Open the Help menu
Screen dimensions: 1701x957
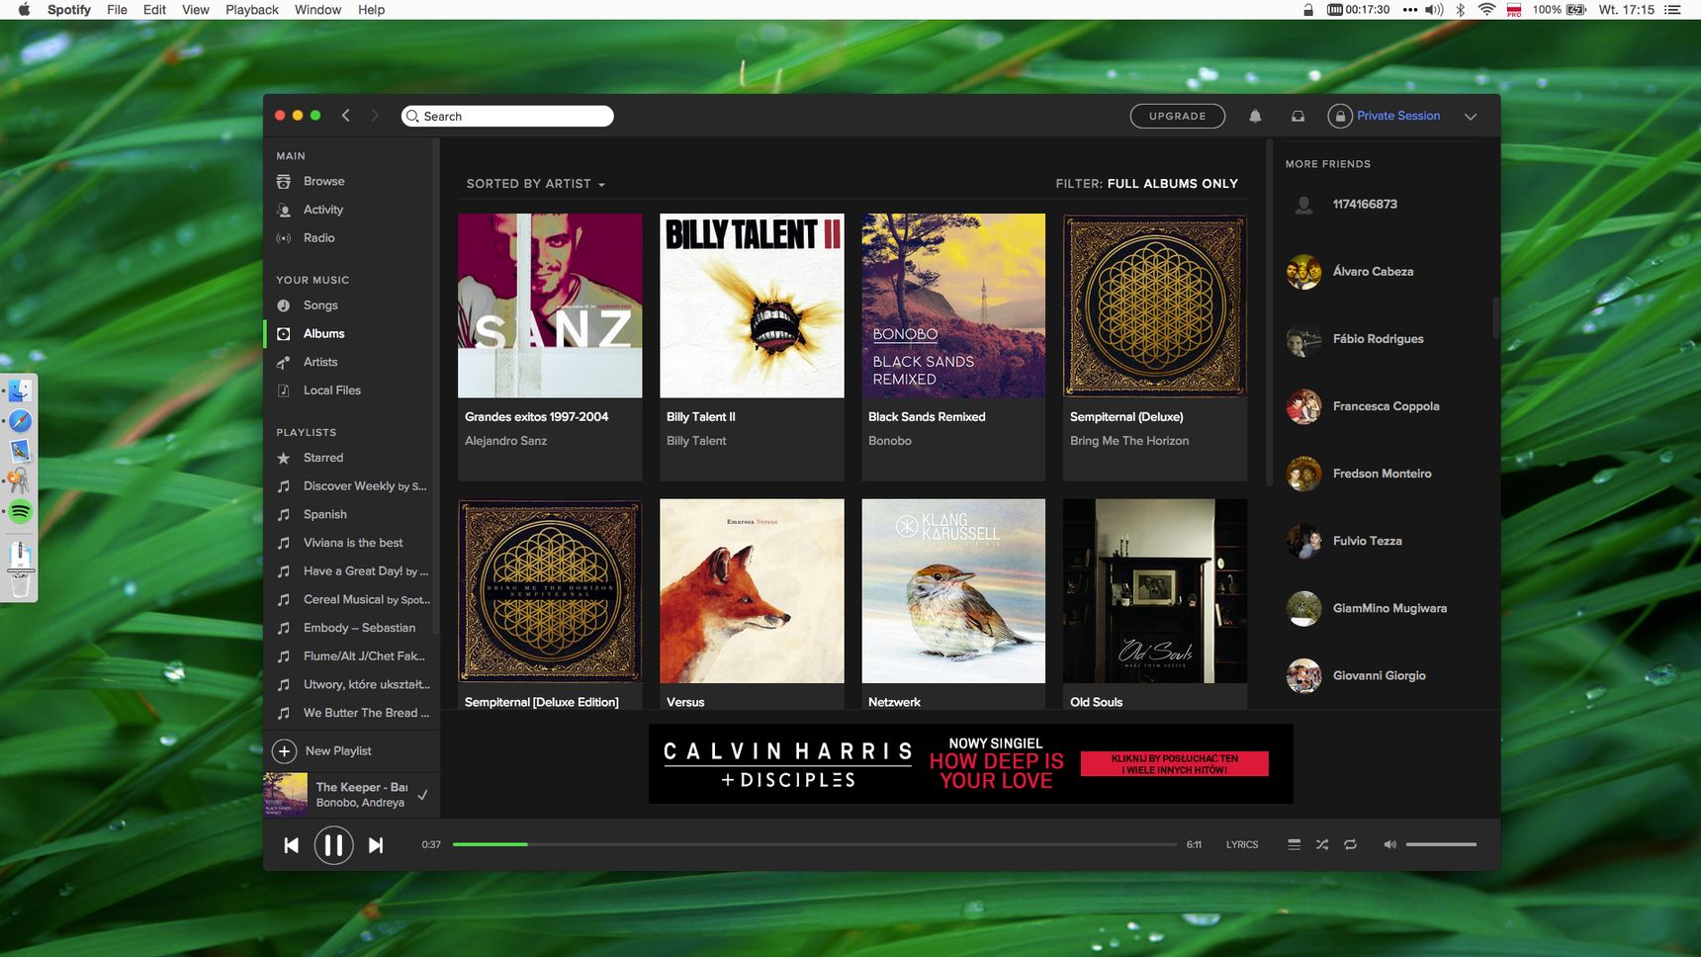click(x=371, y=10)
